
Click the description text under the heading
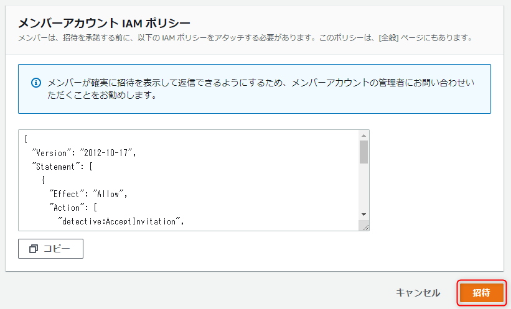click(243, 38)
